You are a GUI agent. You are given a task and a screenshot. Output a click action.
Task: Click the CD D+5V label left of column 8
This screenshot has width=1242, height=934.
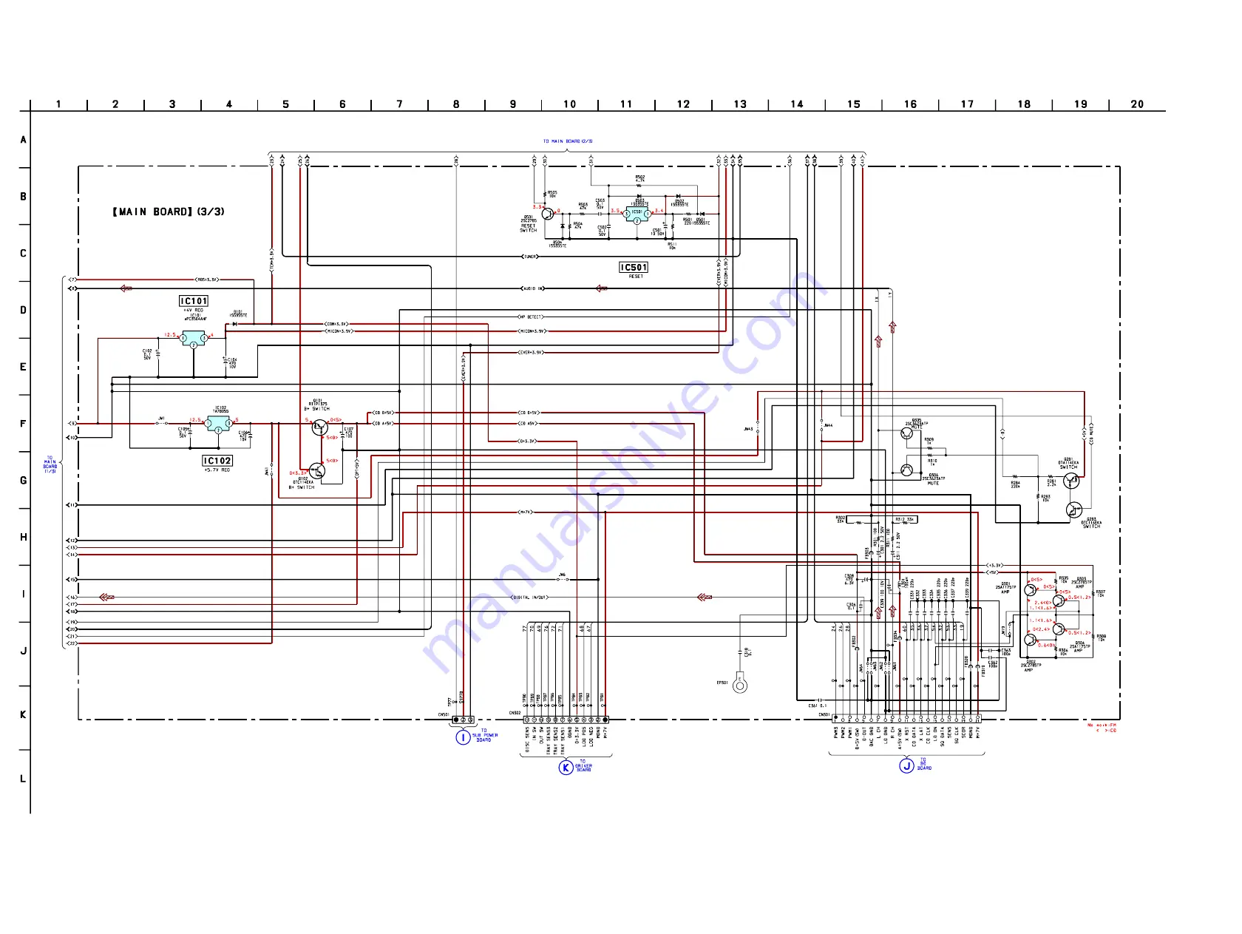point(383,413)
